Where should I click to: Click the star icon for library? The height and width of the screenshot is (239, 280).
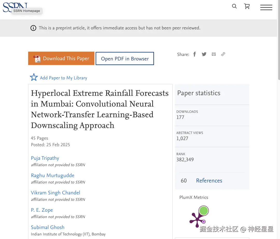coord(34,77)
